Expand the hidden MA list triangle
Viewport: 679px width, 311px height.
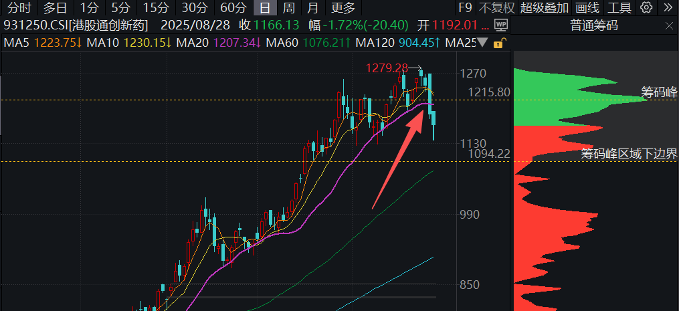484,43
